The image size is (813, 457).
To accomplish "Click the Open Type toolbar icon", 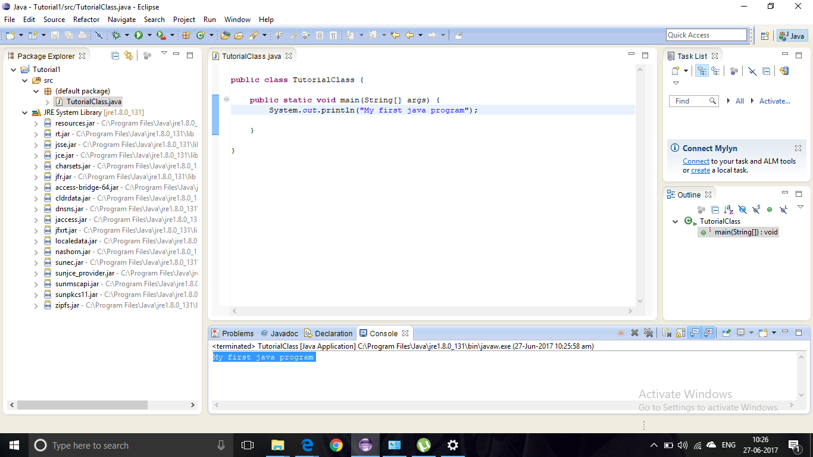I will 226,36.
